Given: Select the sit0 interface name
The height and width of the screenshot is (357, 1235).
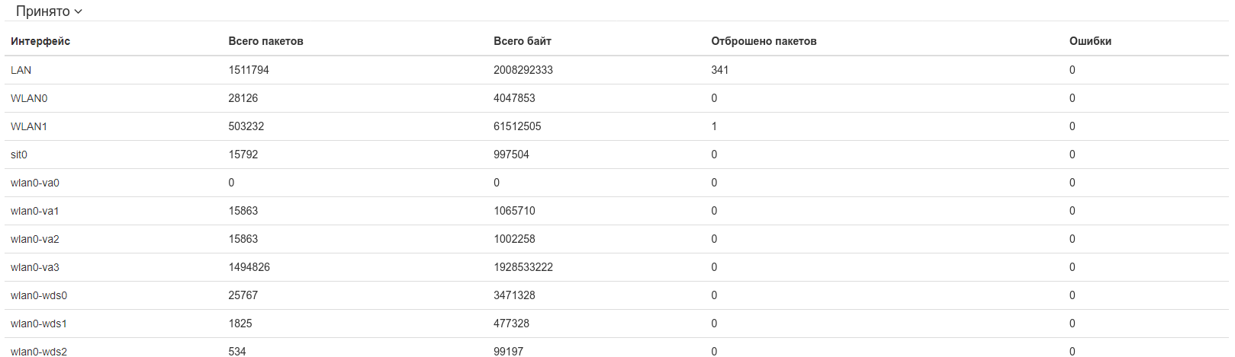Looking at the screenshot, I should pos(19,155).
